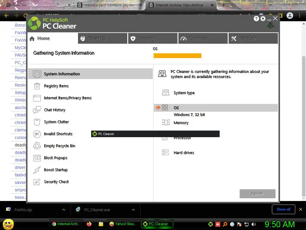Switch to the Clean Up tab
Image resolution: width=306 pixels, height=230 pixels.
[x=103, y=38]
